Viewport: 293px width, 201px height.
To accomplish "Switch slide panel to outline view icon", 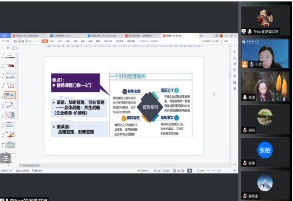I will point(8,48).
